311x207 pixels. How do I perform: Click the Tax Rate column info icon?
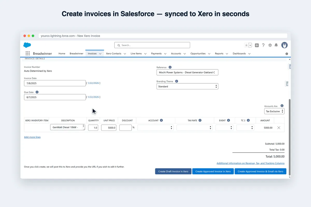coord(200,120)
